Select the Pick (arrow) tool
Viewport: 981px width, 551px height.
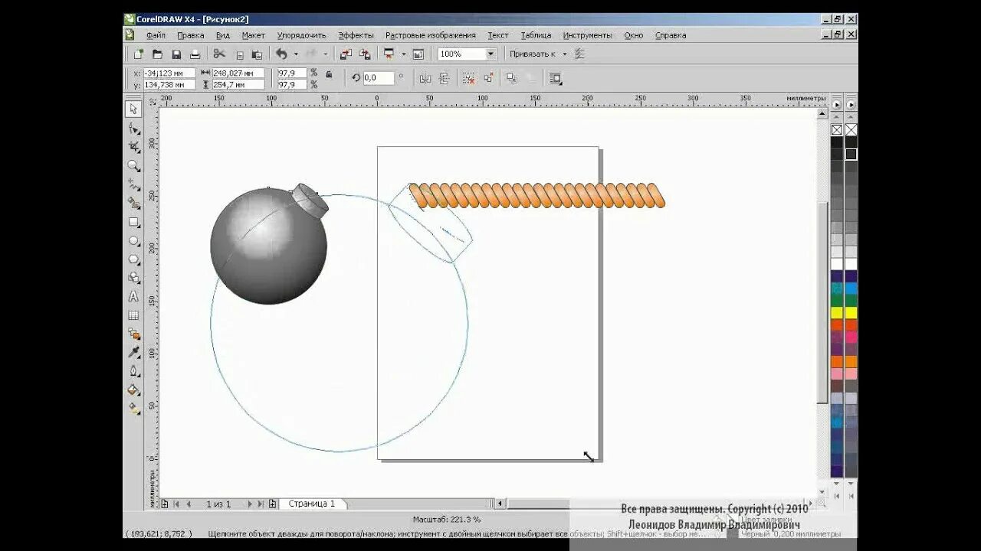tap(133, 109)
